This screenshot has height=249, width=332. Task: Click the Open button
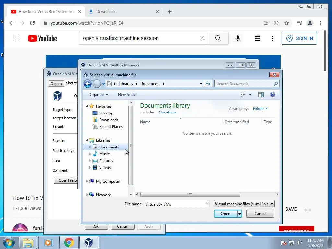pyautogui.click(x=226, y=214)
